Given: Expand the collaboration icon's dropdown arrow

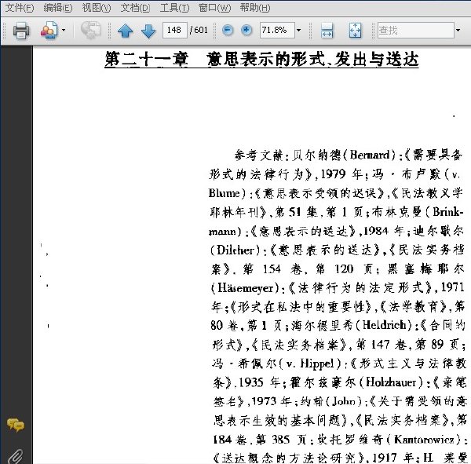Looking at the screenshot, I should click(64, 30).
